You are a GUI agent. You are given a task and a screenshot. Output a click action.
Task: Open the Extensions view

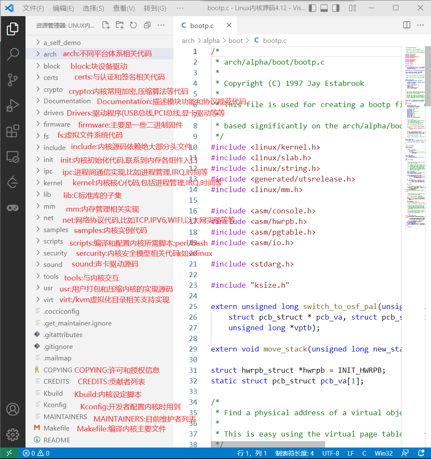tap(13, 131)
